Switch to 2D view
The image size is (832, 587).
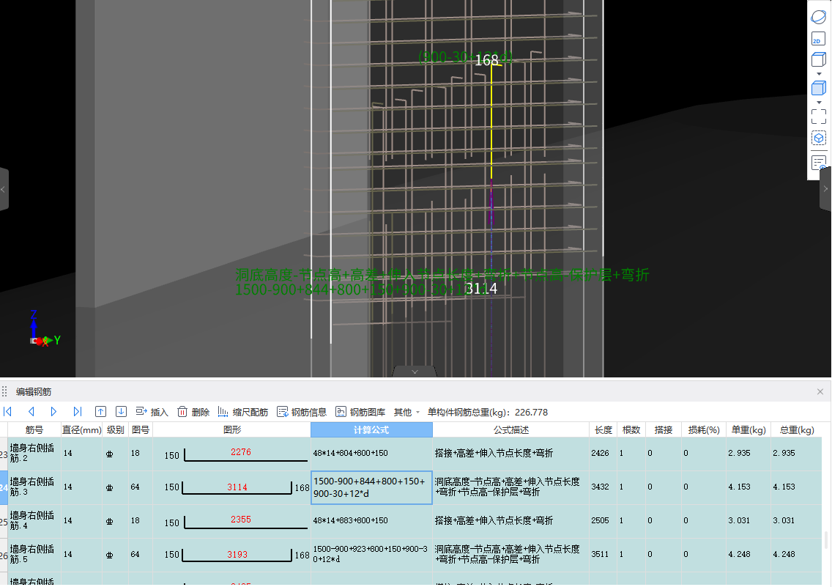click(819, 39)
